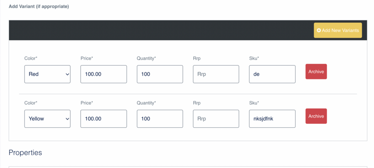
Task: Click the Sku field containing 'de'
Action: (x=272, y=74)
